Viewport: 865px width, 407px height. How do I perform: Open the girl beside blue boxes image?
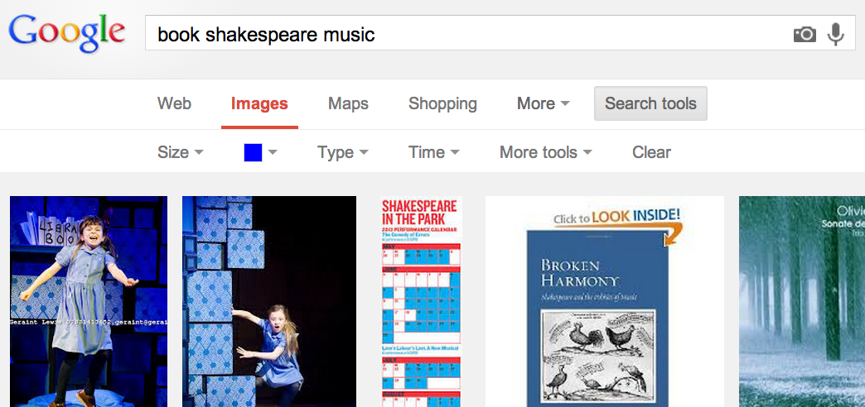coord(269,301)
